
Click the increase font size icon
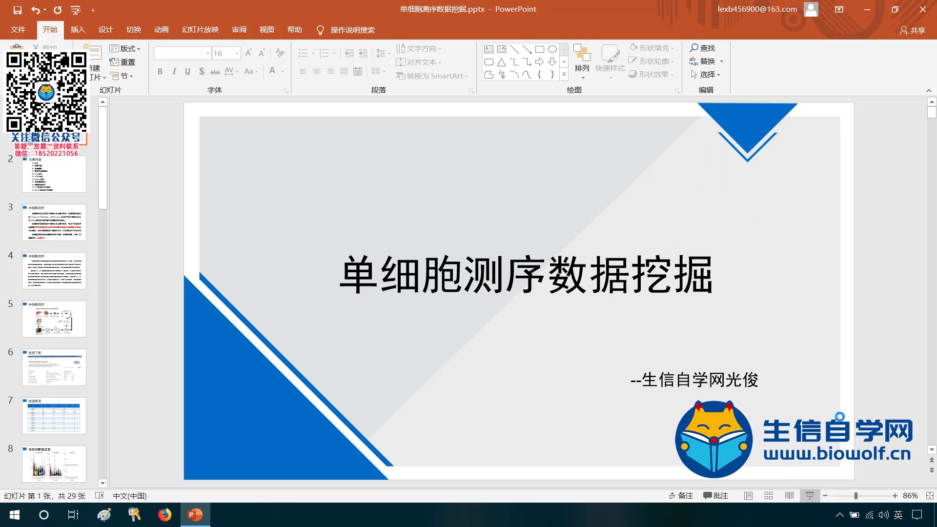click(x=248, y=53)
